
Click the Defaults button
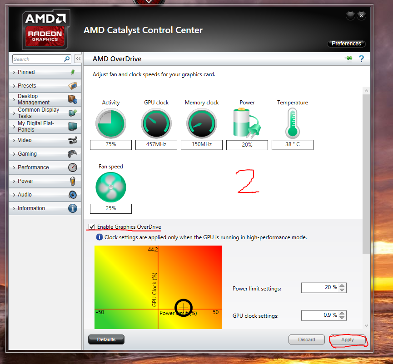[106, 339]
